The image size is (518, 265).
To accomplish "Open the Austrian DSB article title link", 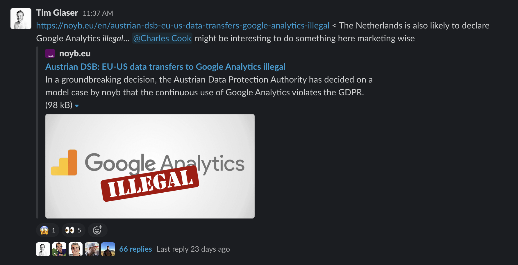I will (165, 67).
